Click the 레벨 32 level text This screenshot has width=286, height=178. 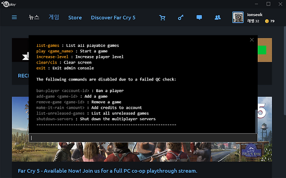point(253,21)
